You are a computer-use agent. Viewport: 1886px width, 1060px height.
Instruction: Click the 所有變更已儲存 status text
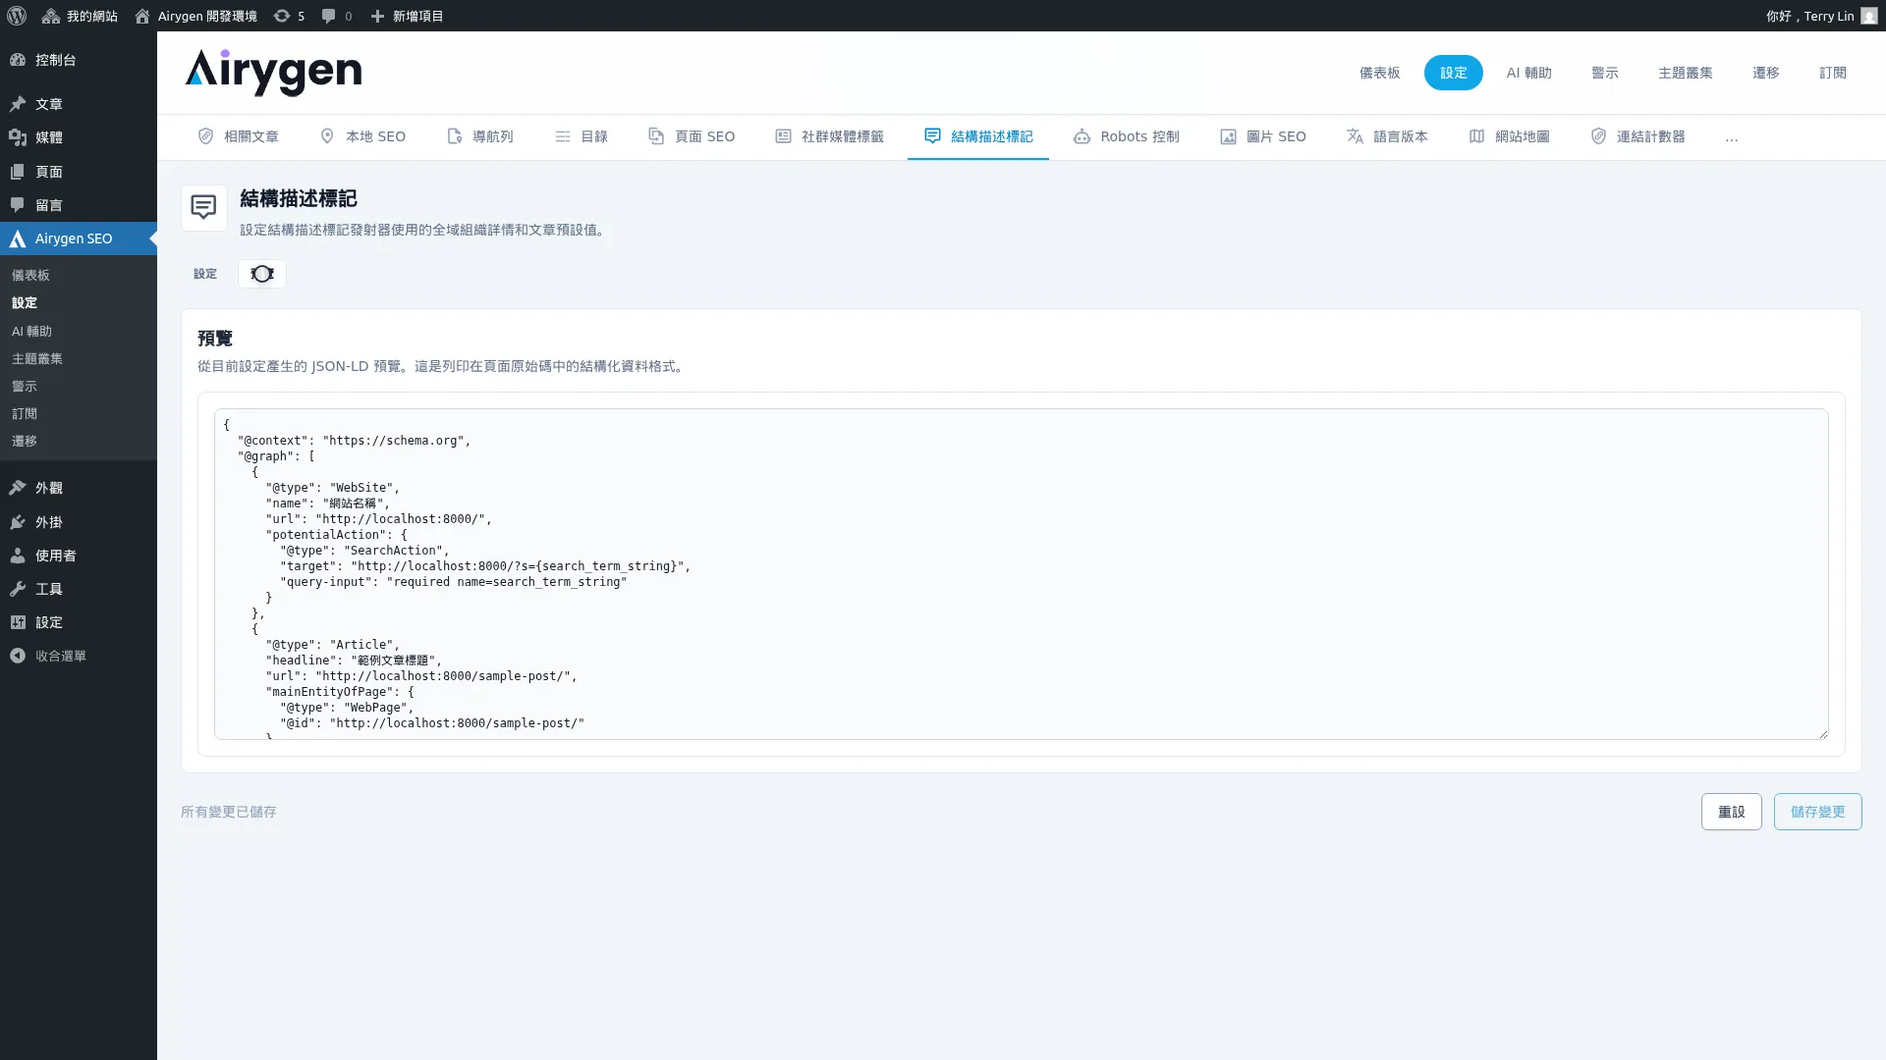click(x=229, y=812)
